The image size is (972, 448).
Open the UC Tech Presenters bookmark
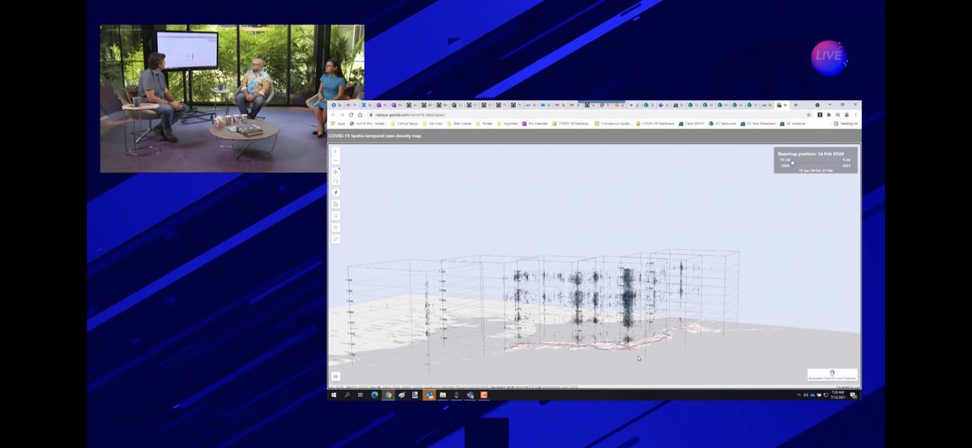758,124
